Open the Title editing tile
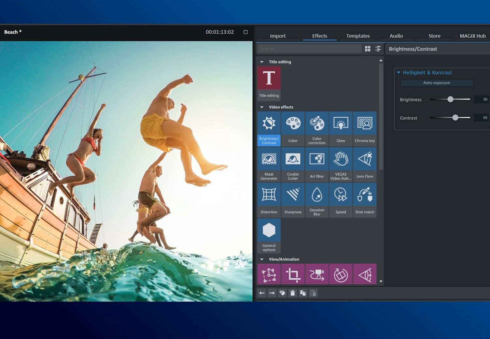This screenshot has height=339, width=490. 269,83
